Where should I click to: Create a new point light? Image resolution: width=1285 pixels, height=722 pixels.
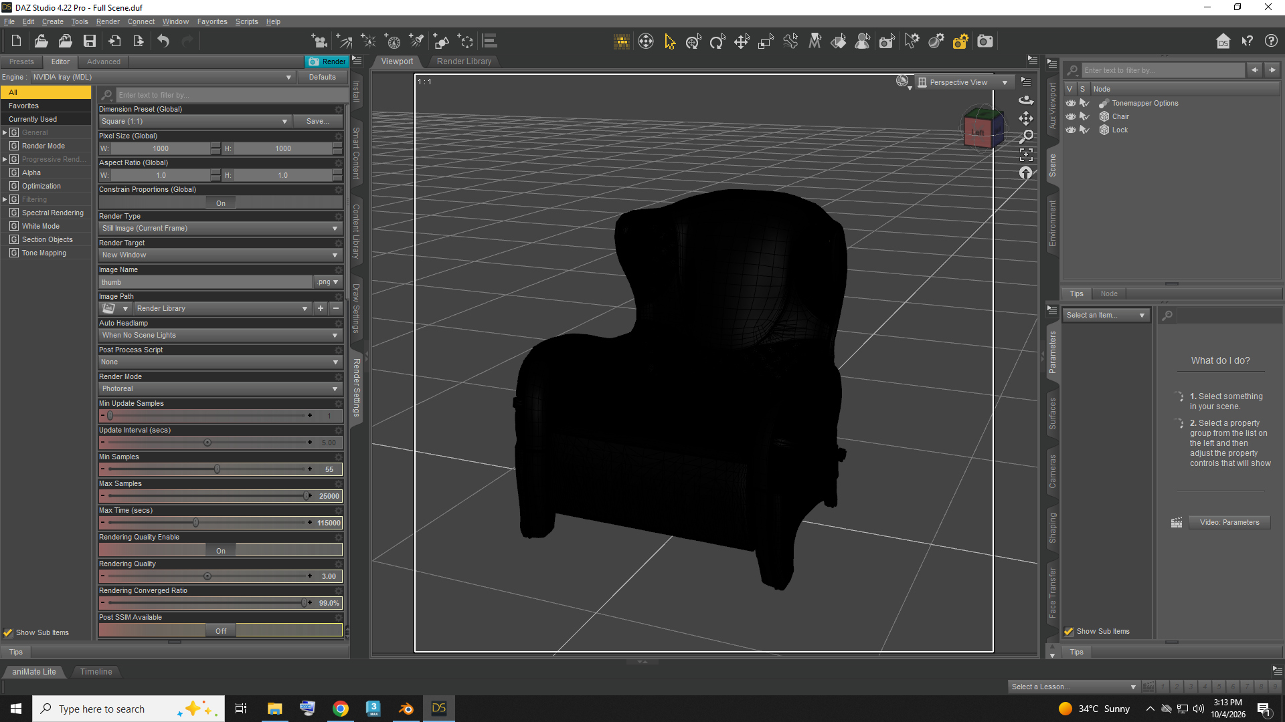(x=368, y=41)
